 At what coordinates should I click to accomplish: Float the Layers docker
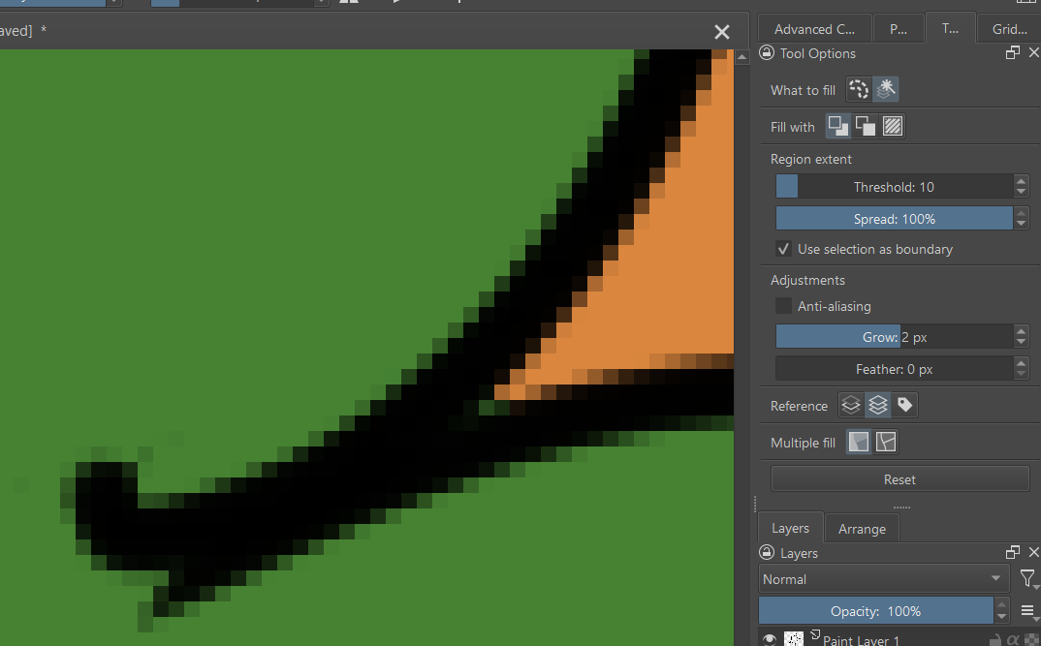(1013, 552)
